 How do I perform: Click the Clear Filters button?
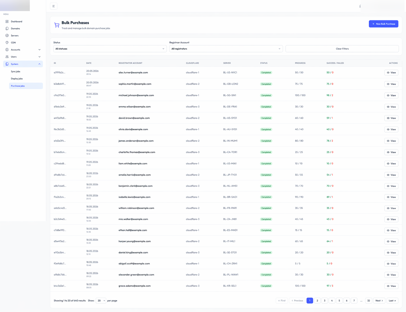click(342, 49)
